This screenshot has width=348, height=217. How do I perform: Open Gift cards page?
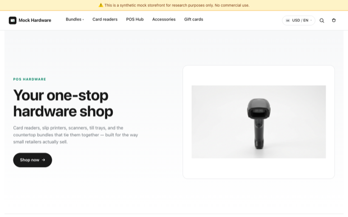point(194,20)
